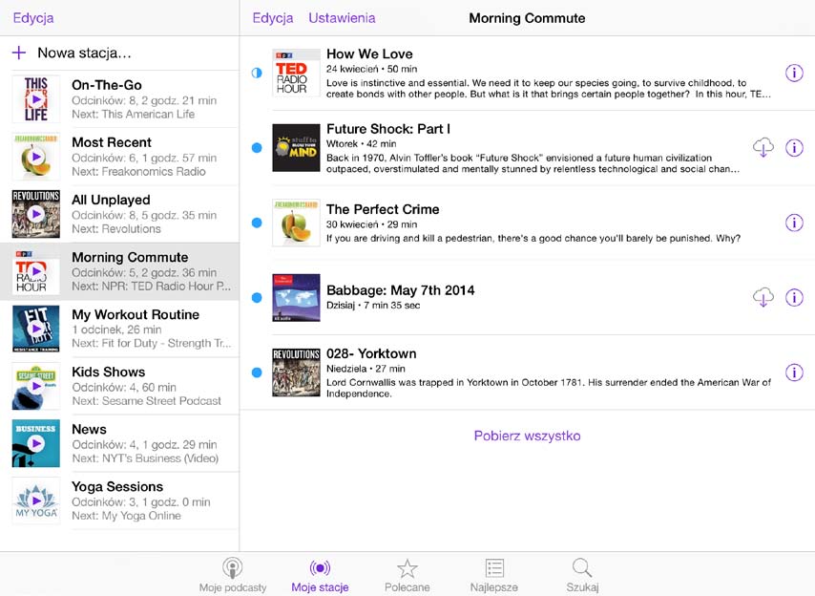Viewport: 815px width, 596px height.
Task: Select the All Unplayed station
Action: [119, 214]
